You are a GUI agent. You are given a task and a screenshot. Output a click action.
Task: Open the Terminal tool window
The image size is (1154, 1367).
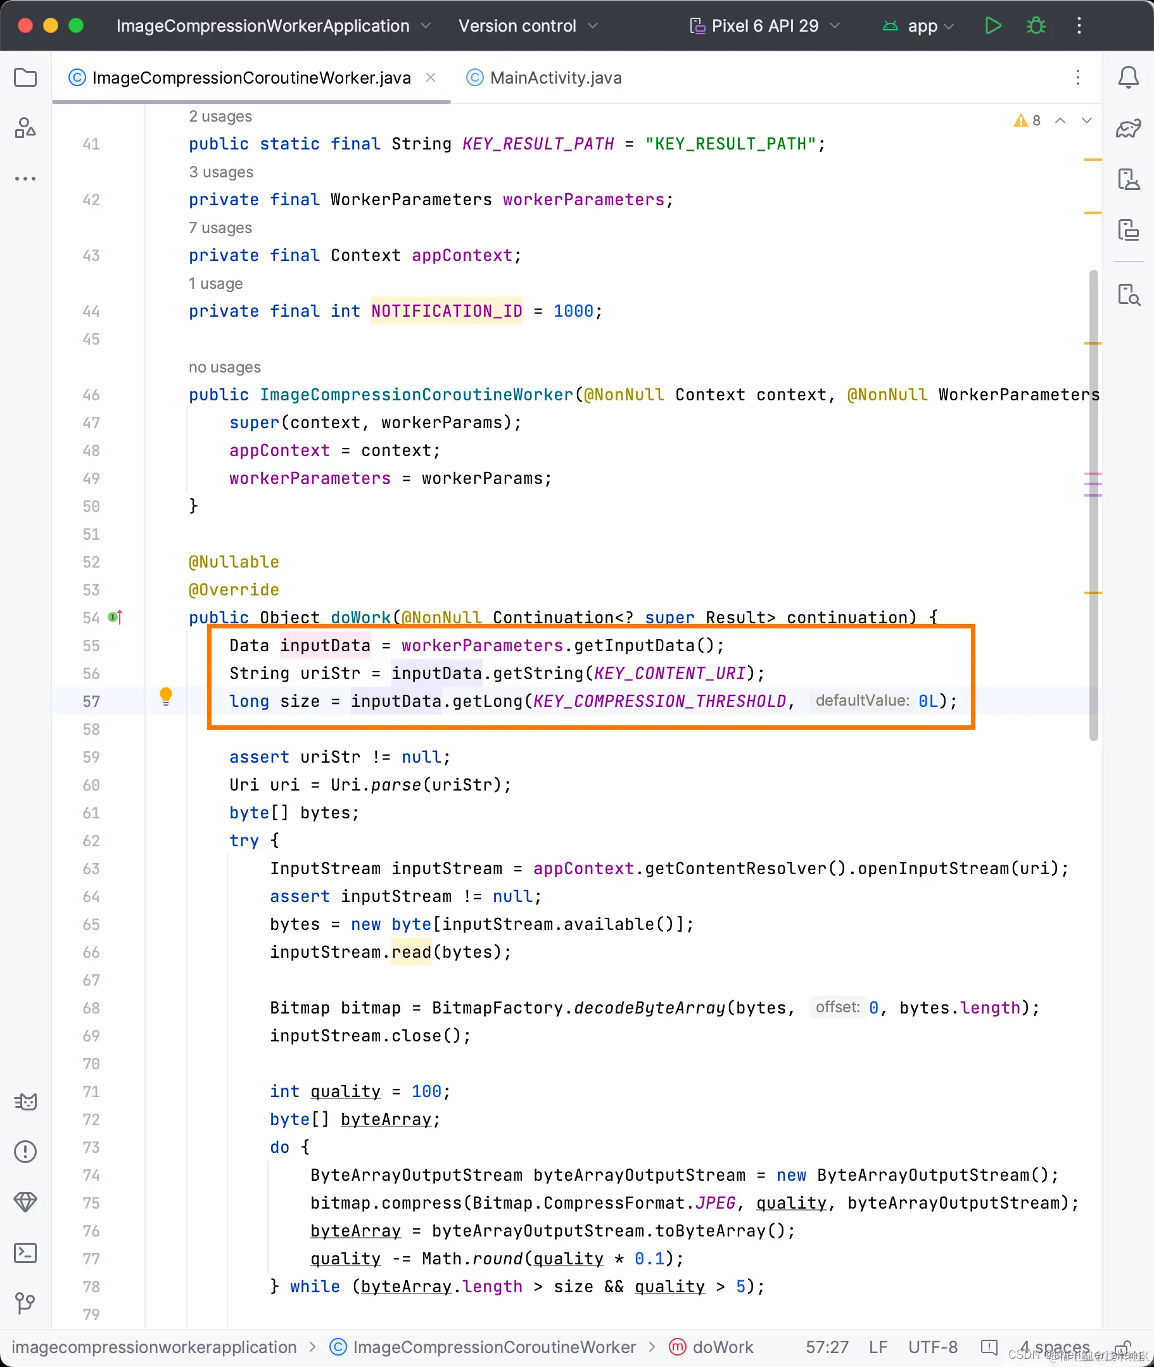point(25,1252)
